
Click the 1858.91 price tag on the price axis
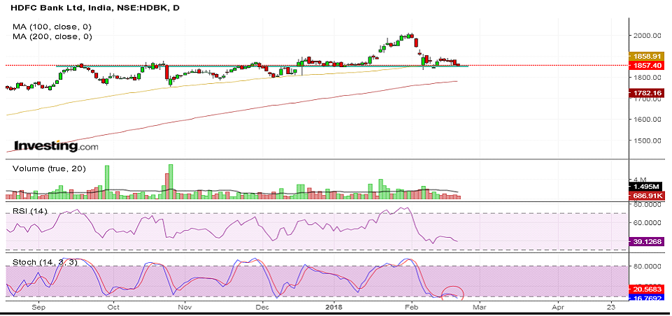[x=648, y=56]
